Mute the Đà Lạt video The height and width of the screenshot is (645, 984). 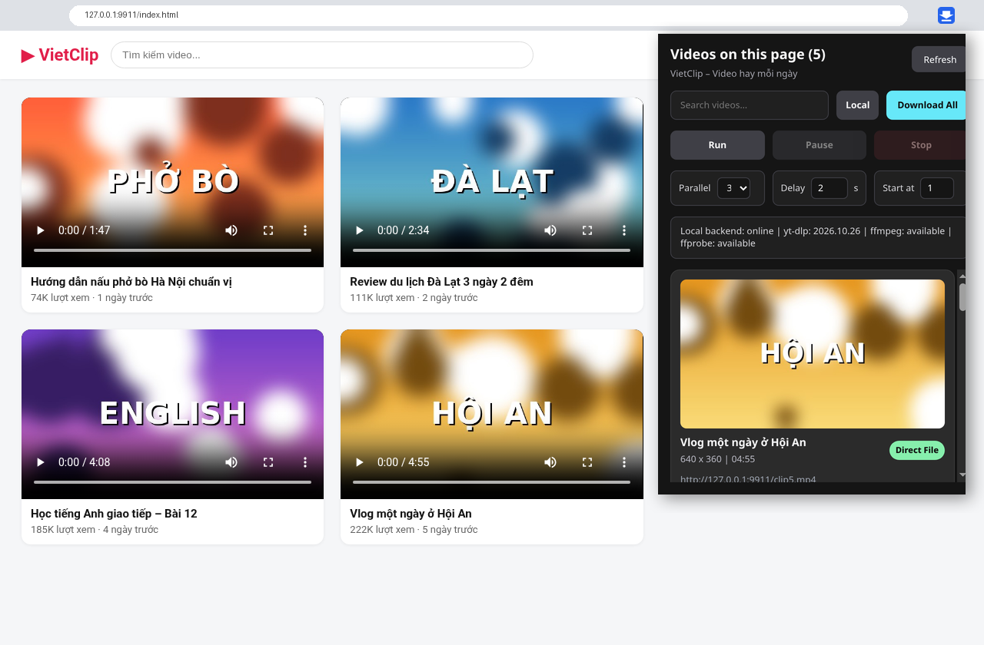click(550, 230)
